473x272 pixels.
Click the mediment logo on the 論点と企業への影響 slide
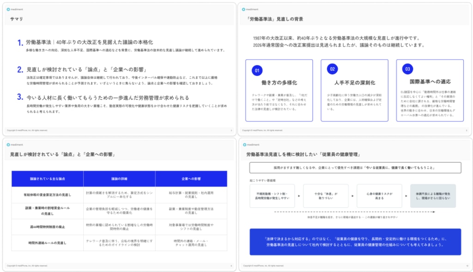click(x=15, y=145)
